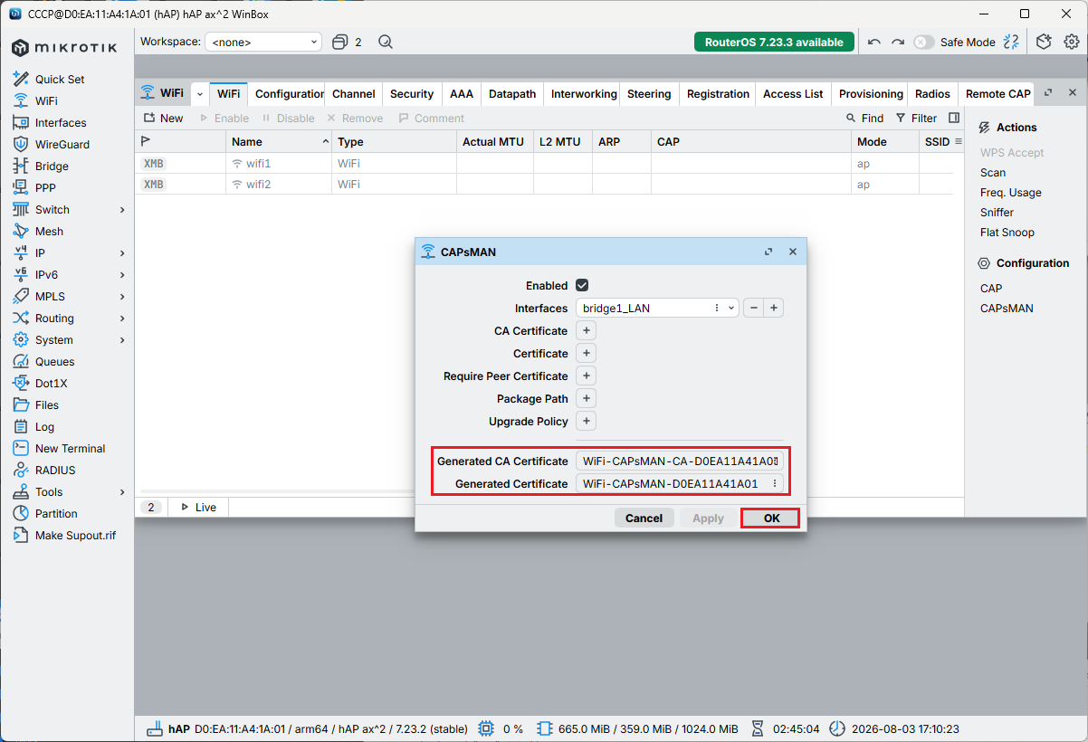1088x742 pixels.
Task: Switch to the Remote CAP tab
Action: click(x=997, y=93)
